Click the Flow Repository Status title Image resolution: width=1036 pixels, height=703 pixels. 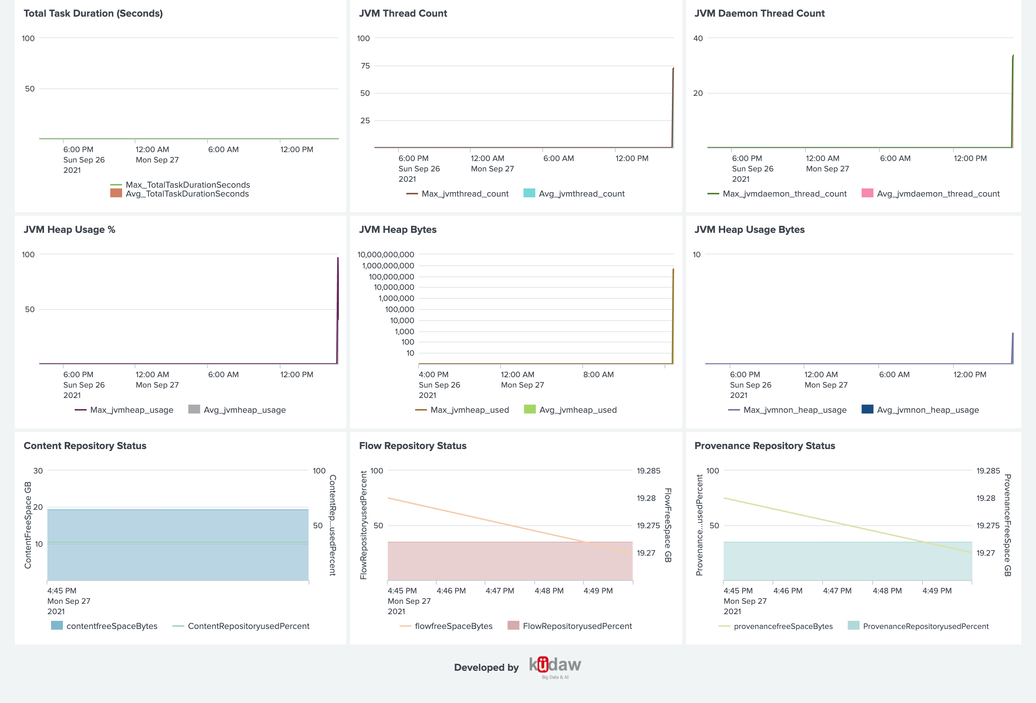pyautogui.click(x=413, y=446)
